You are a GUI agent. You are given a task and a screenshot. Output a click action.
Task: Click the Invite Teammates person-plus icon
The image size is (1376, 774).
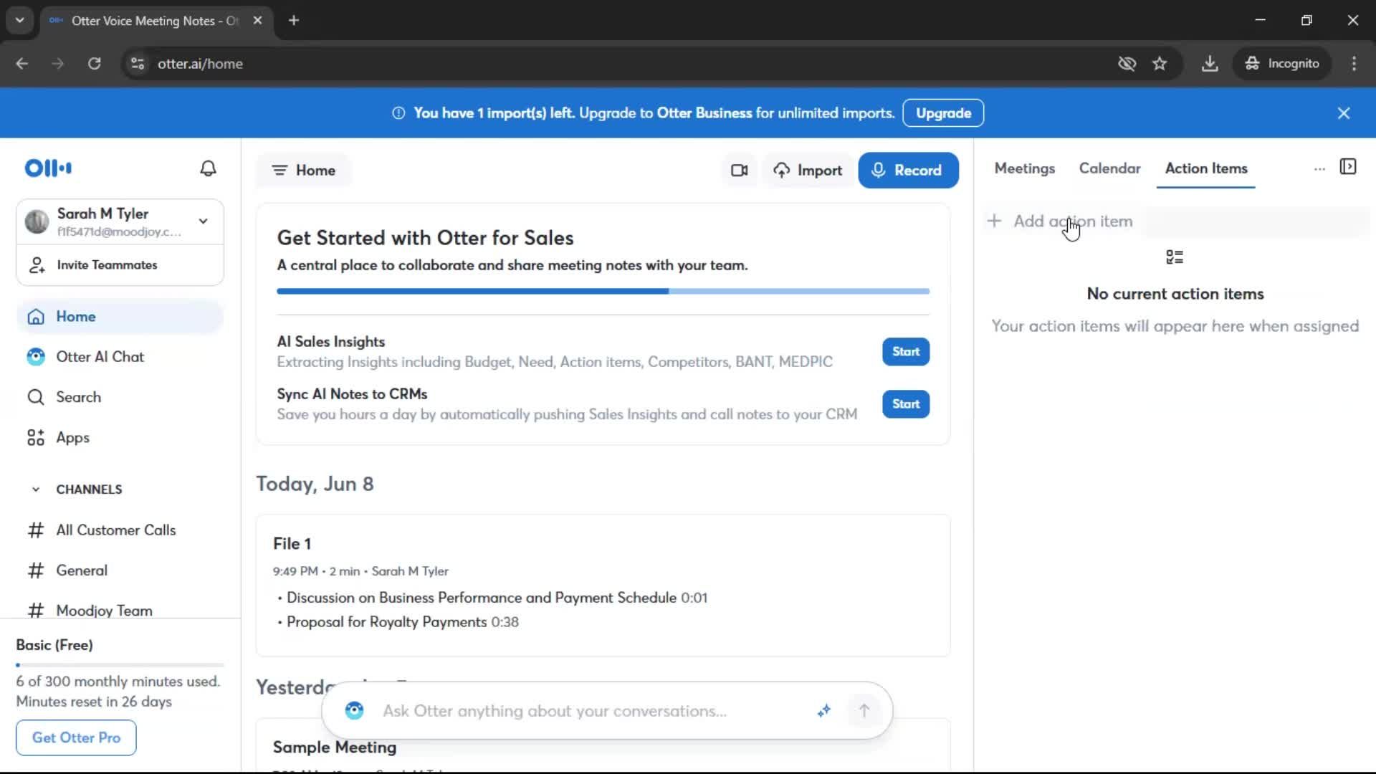point(37,265)
